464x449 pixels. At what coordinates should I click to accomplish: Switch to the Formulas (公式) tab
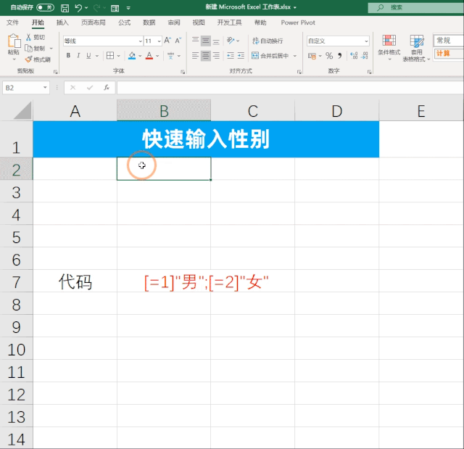[124, 22]
